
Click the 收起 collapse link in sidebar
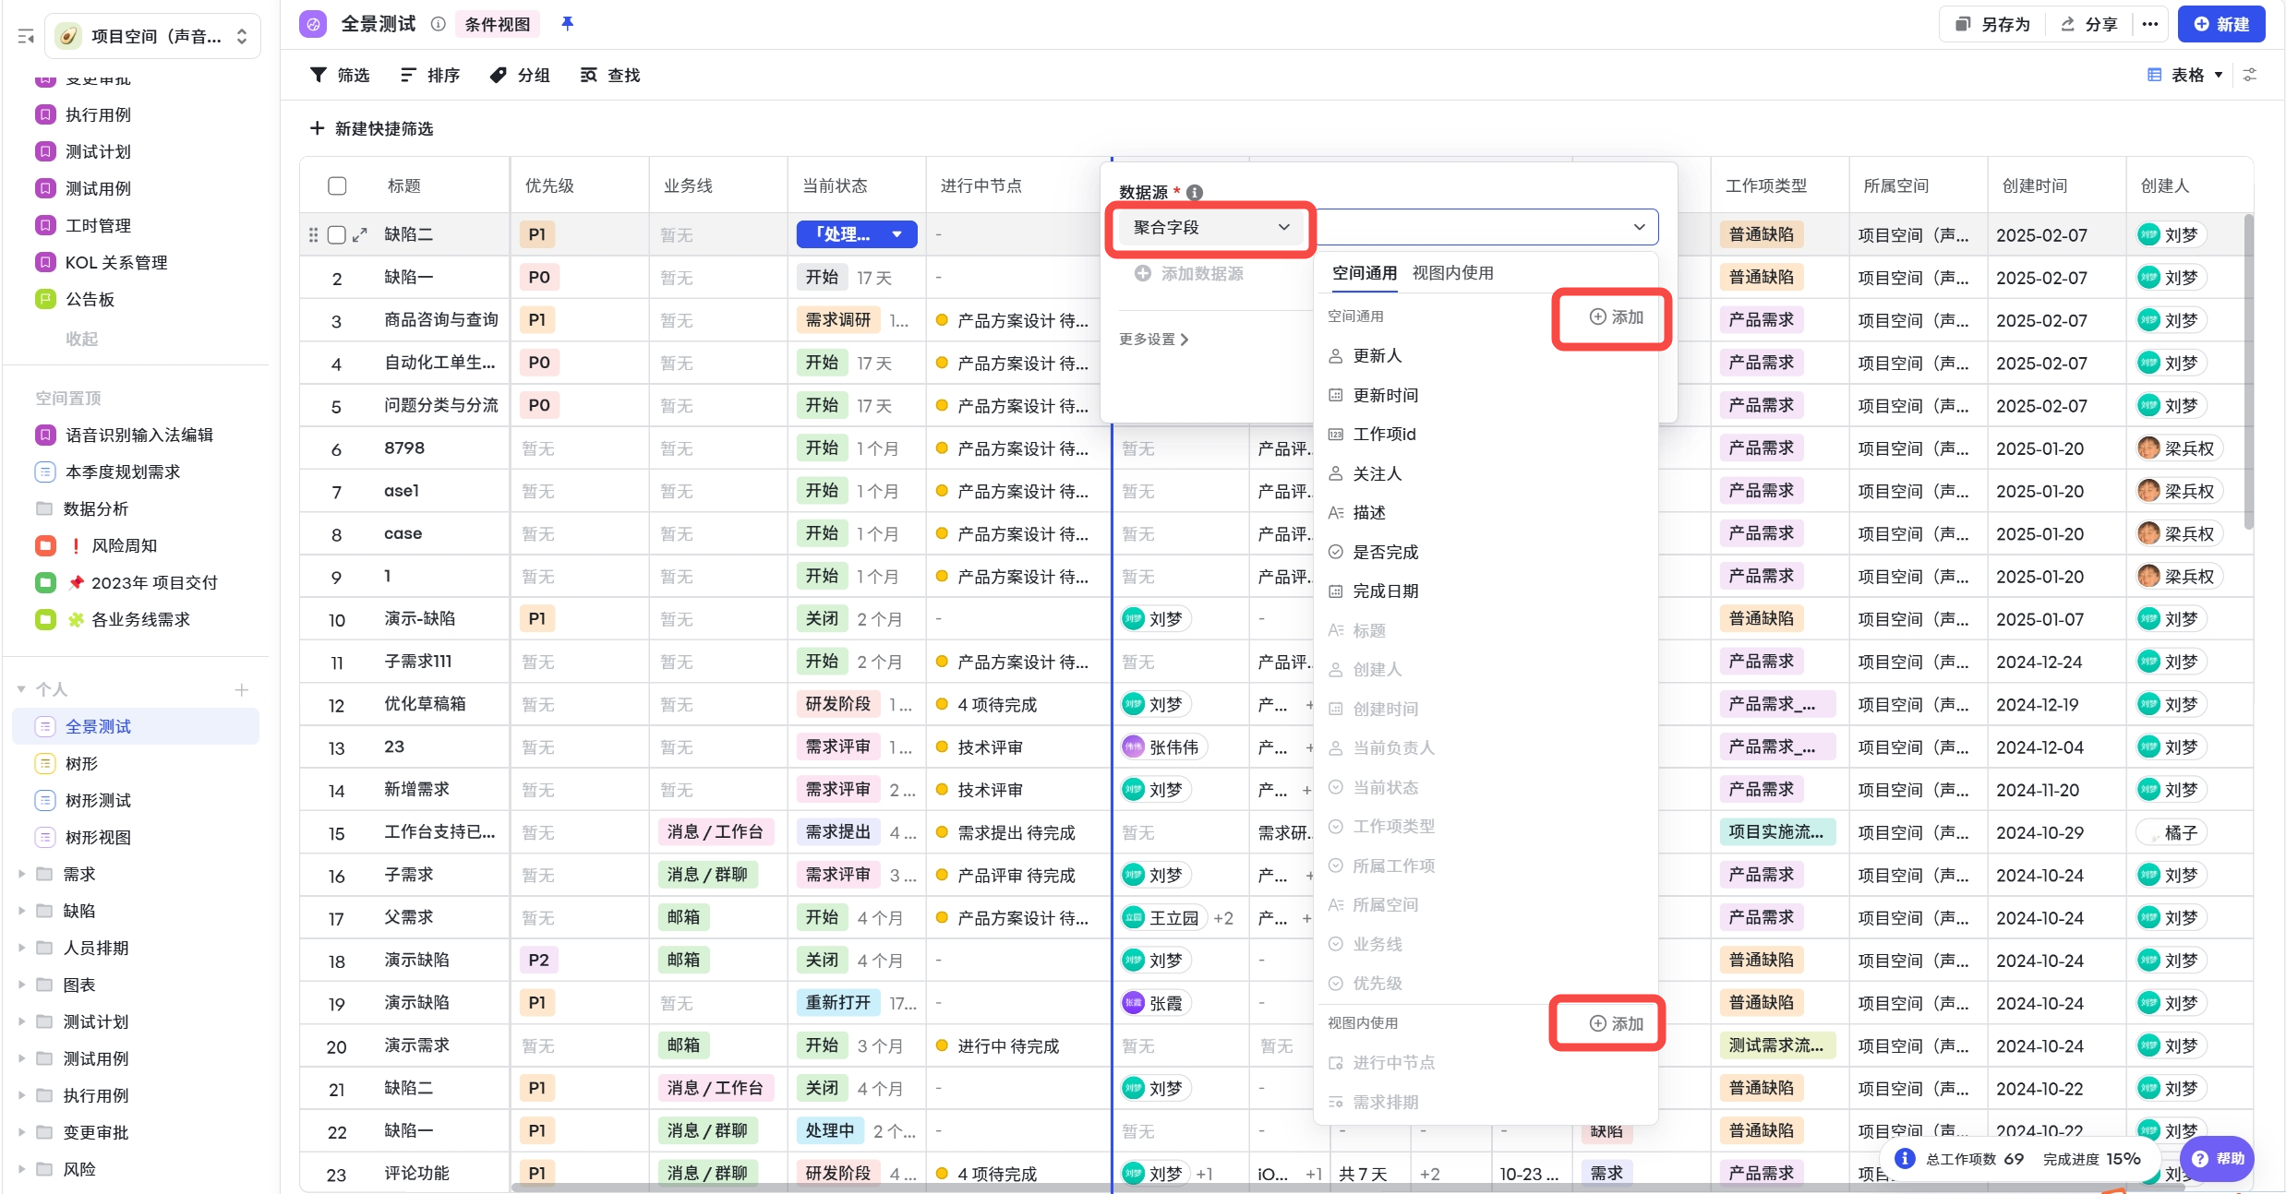pos(81,339)
